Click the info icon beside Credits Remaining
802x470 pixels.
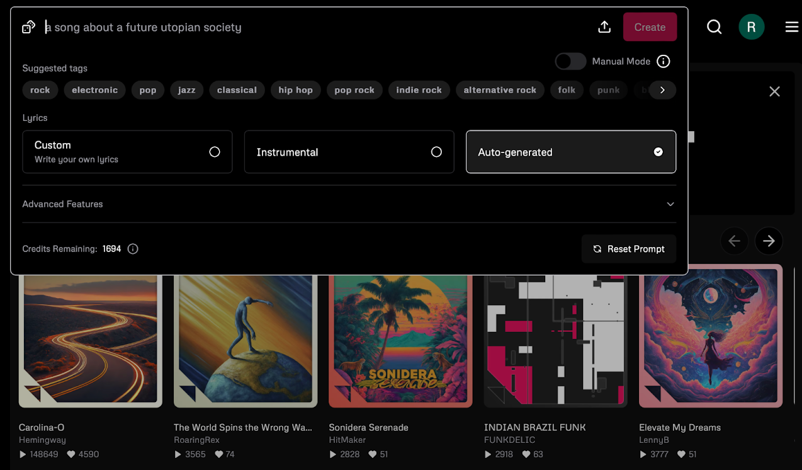[x=132, y=249]
